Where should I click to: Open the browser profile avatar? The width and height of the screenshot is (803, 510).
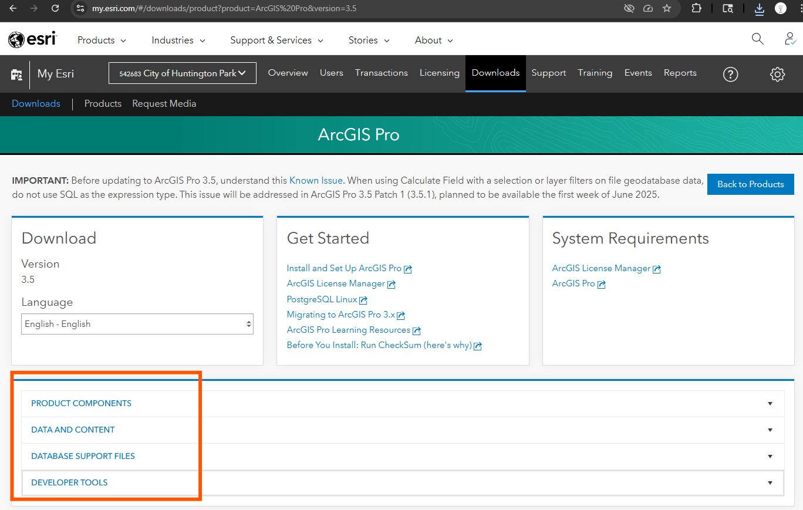click(780, 8)
